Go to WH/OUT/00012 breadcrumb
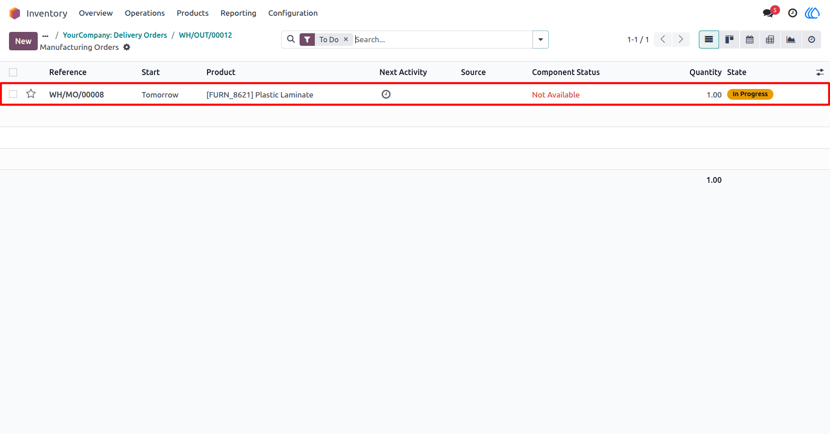The image size is (830, 434). click(x=205, y=35)
